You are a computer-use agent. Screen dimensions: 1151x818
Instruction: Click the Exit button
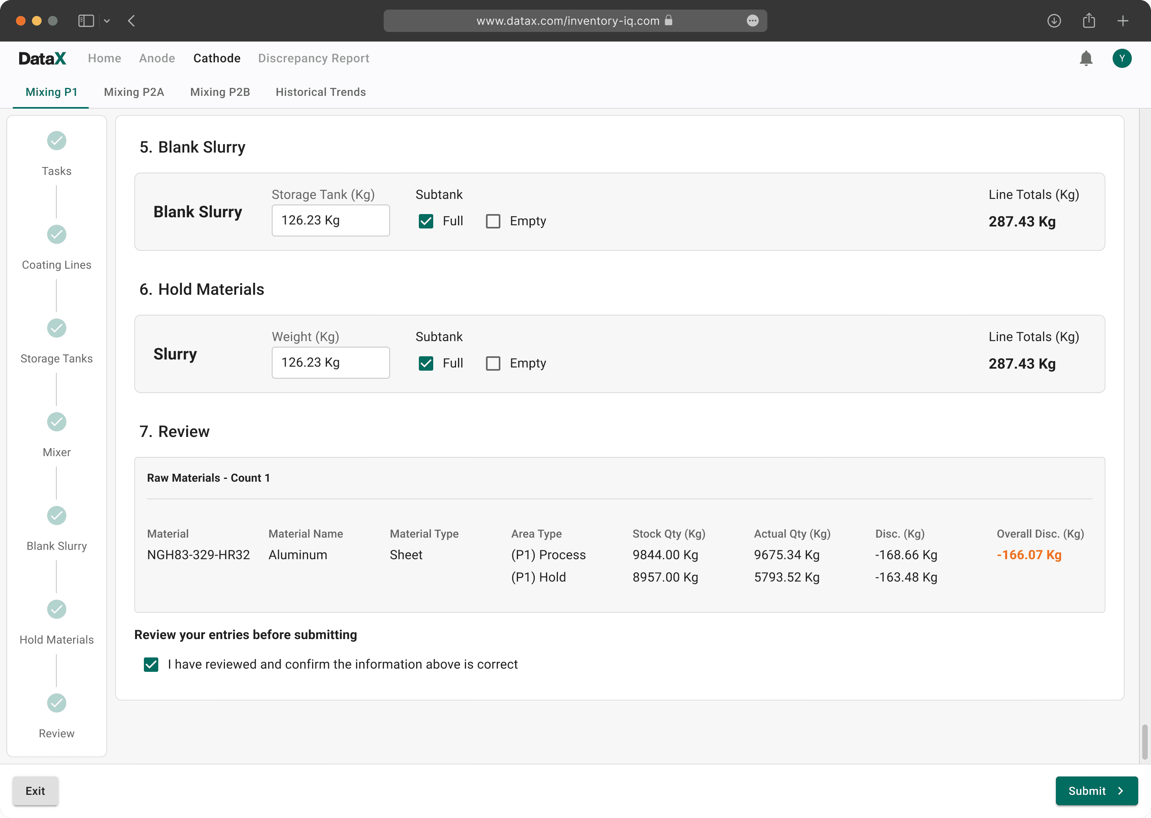tap(35, 791)
